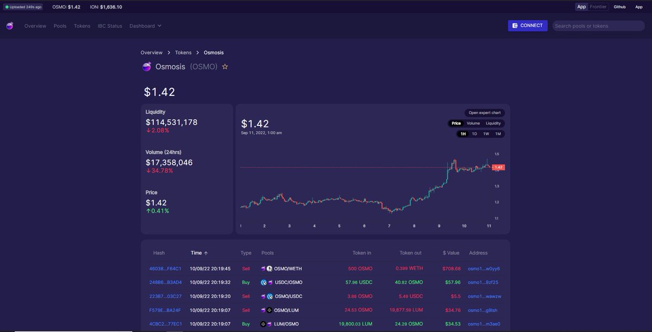Open the IBC Status page
The height and width of the screenshot is (332, 652).
(110, 26)
